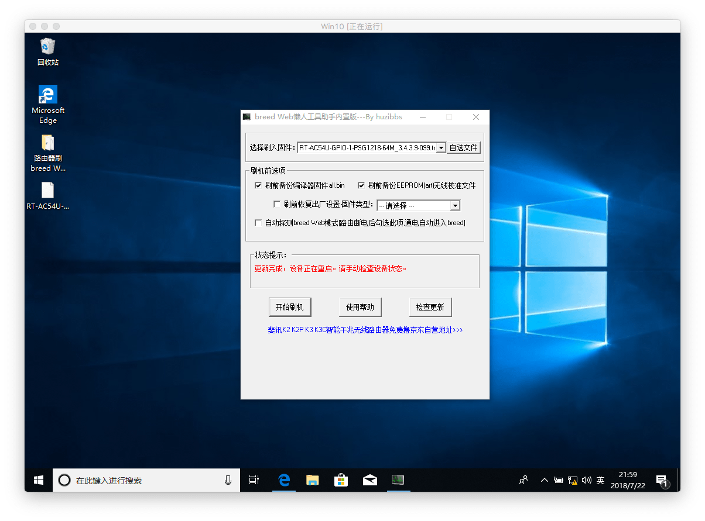Screen dimensions: 705x521
Task: Click the 自选文件 button
Action: pyautogui.click(x=464, y=148)
